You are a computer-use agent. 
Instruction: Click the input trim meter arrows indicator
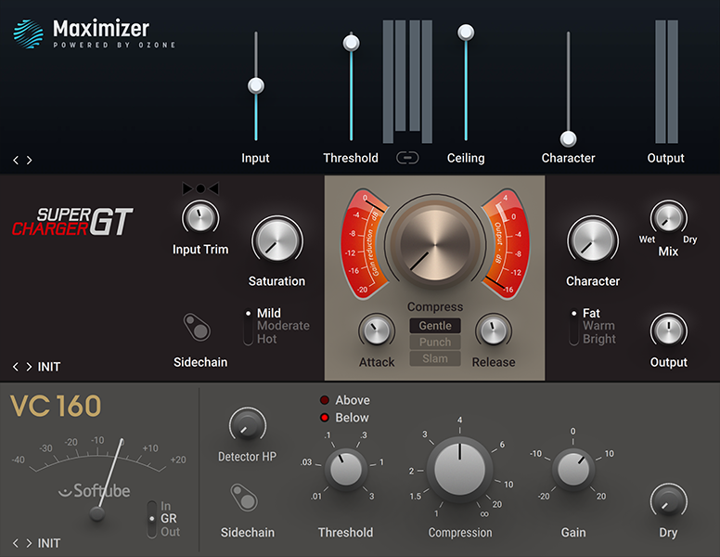click(x=200, y=188)
